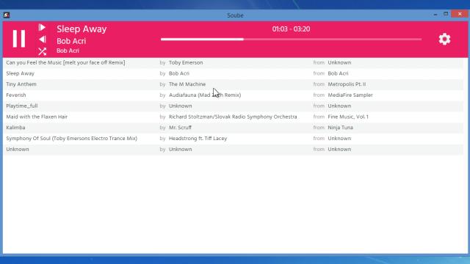Select the last Unknown track row
470x264 pixels.
tap(234, 149)
